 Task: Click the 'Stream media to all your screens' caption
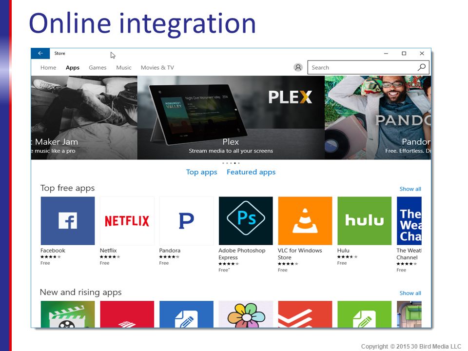231,151
